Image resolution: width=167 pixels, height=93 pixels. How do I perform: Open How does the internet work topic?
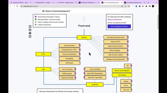tap(116, 37)
